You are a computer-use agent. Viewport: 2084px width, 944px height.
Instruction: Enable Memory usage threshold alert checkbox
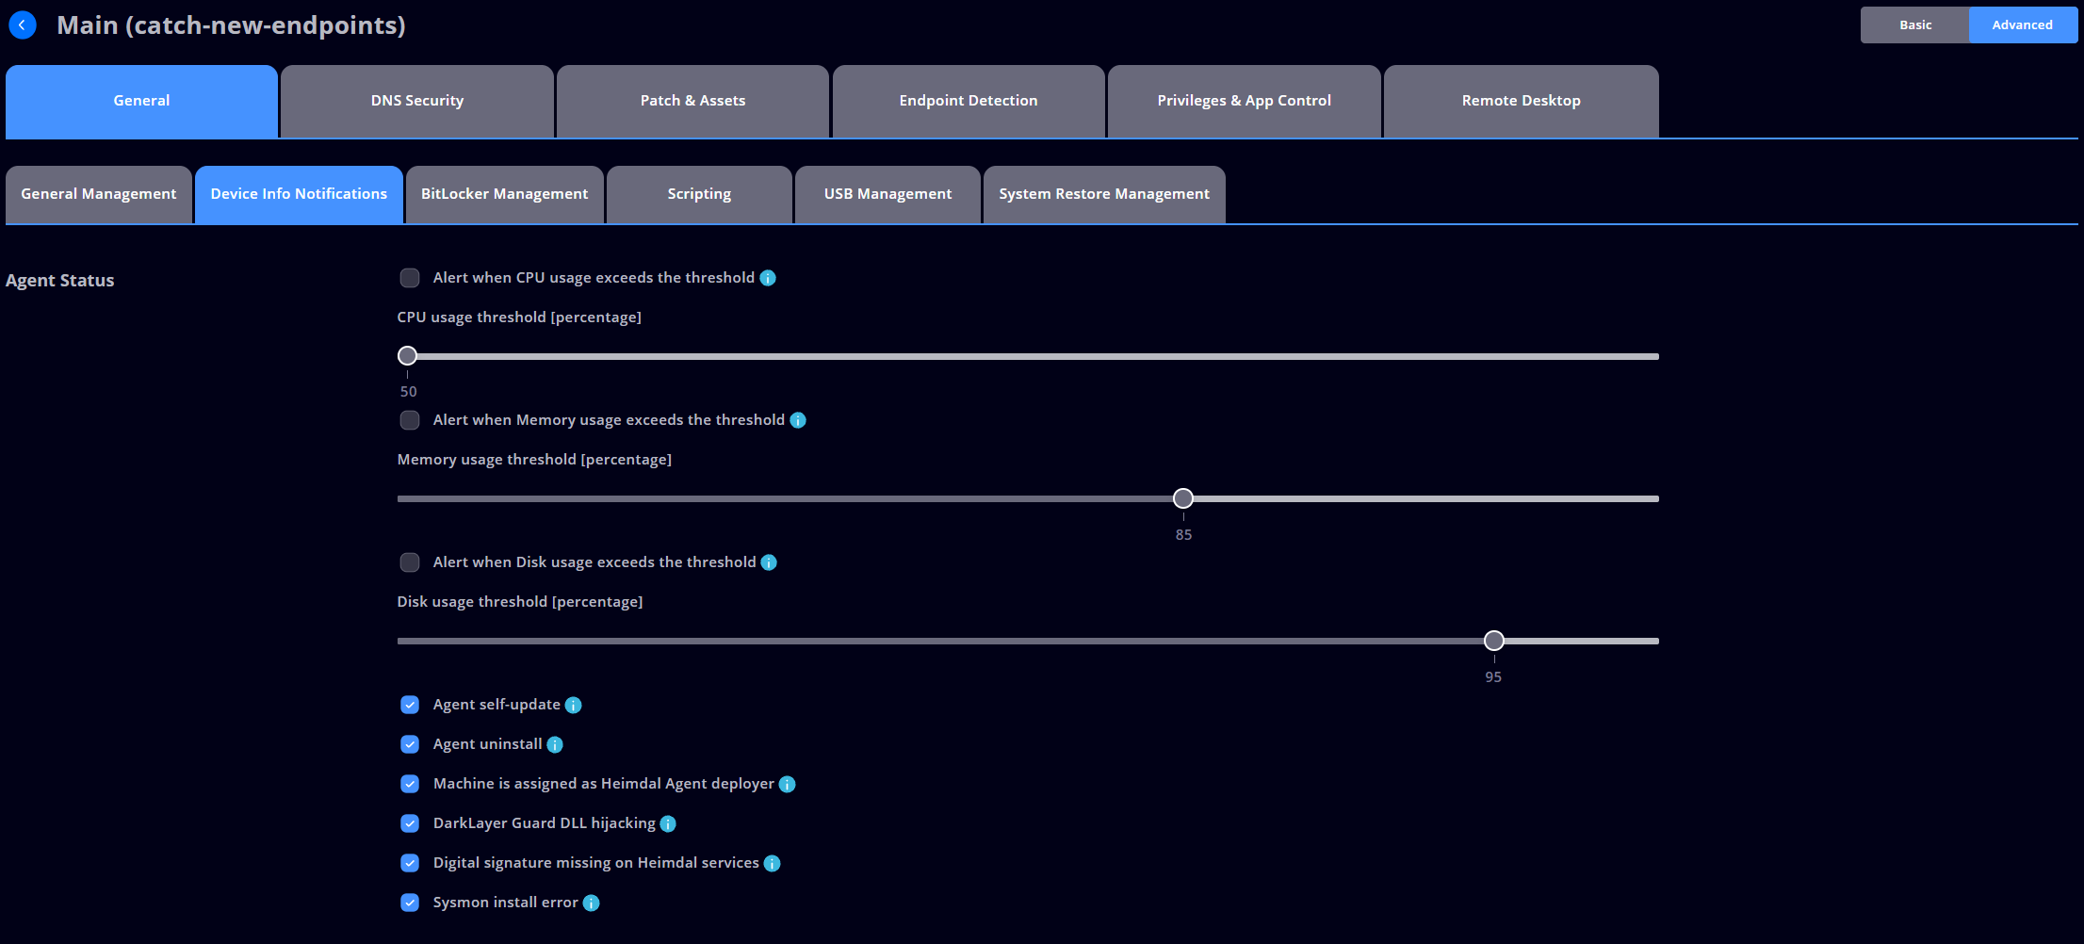(410, 420)
